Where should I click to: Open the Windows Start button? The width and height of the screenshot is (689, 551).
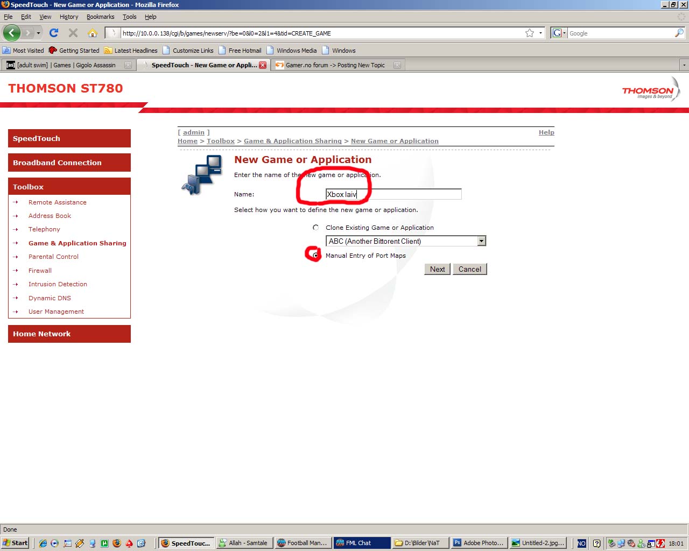16,543
